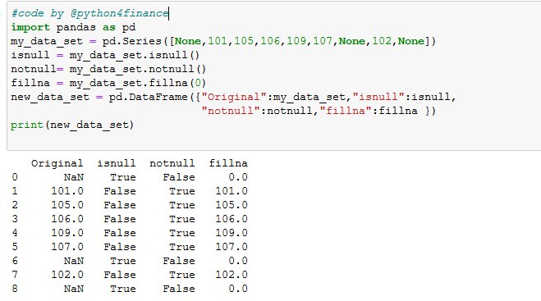Click the "notnull" dictionary key string
The height and width of the screenshot is (301, 541).
coord(231,111)
